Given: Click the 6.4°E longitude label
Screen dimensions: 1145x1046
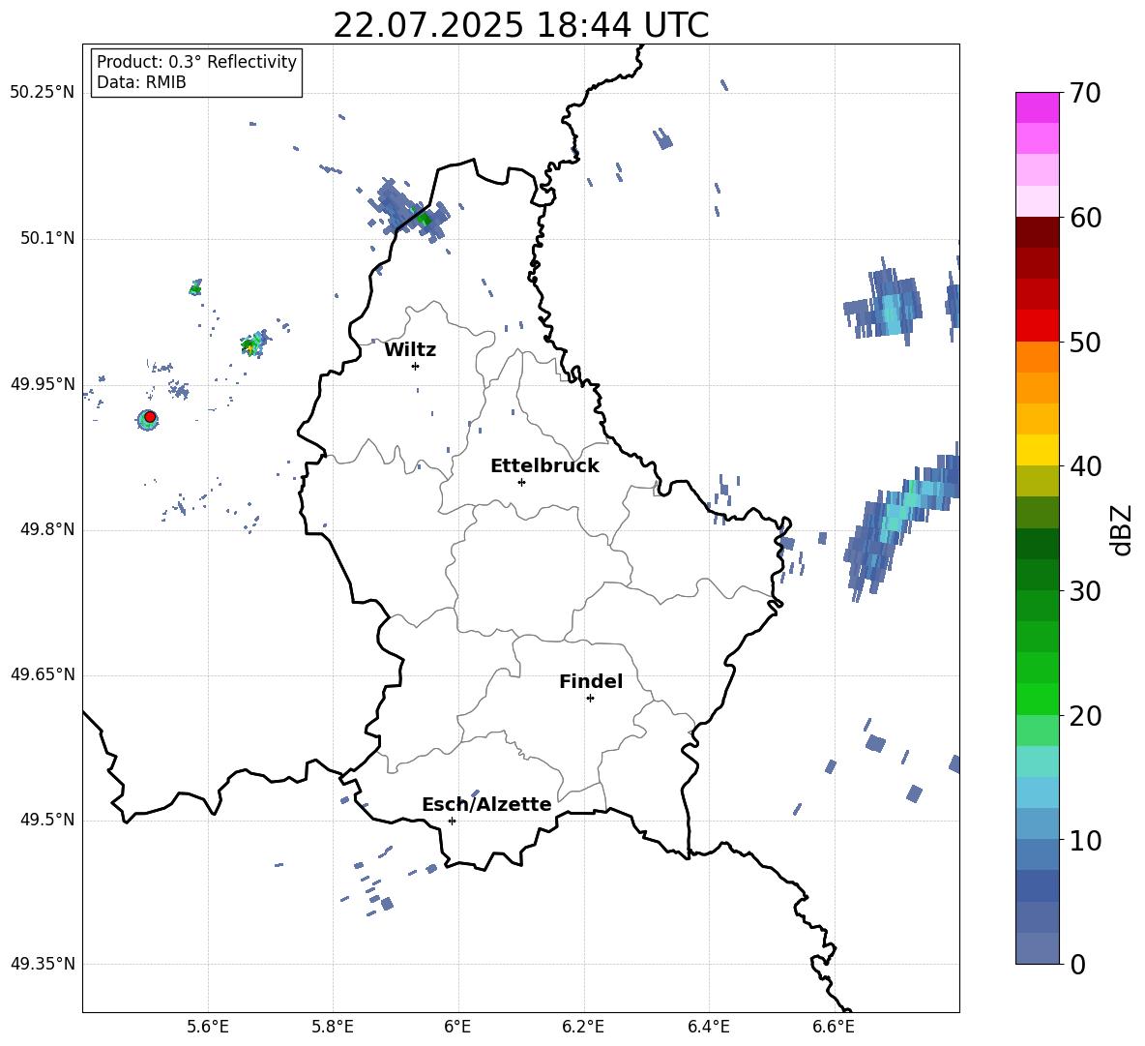Looking at the screenshot, I should coord(708,1027).
